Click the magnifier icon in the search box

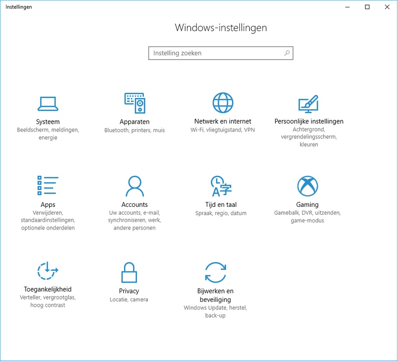click(x=287, y=53)
